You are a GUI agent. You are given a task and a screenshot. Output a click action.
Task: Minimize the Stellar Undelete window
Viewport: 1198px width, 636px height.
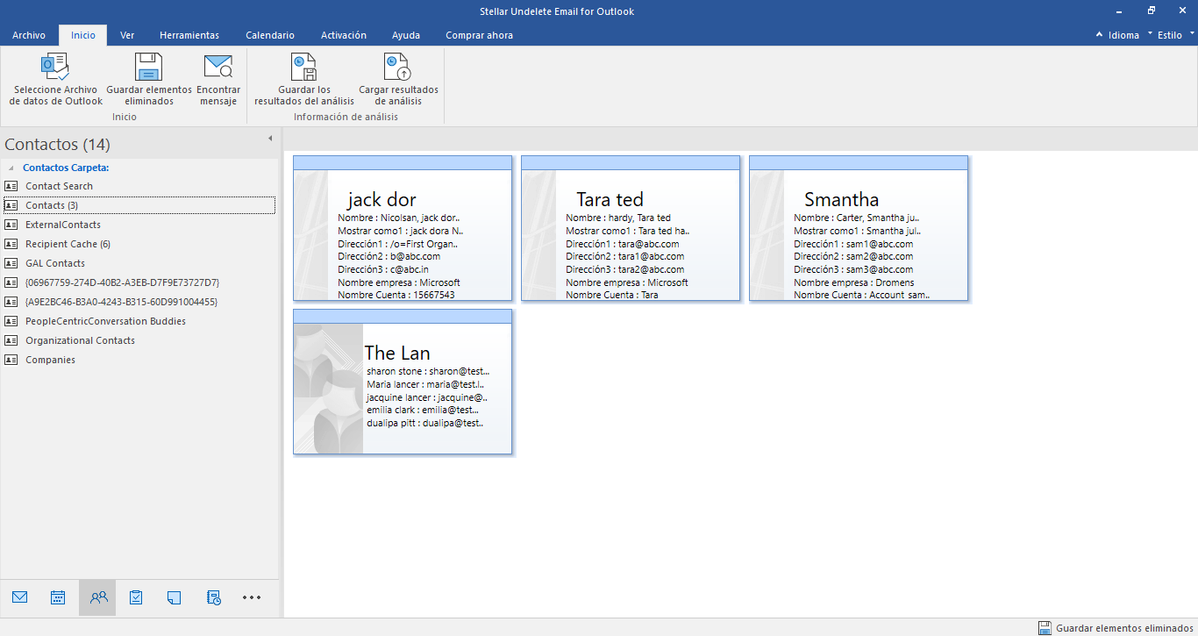click(1119, 11)
